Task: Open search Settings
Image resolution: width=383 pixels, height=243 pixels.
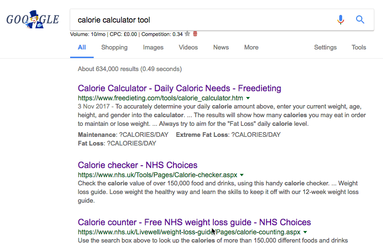Action: coord(325,48)
